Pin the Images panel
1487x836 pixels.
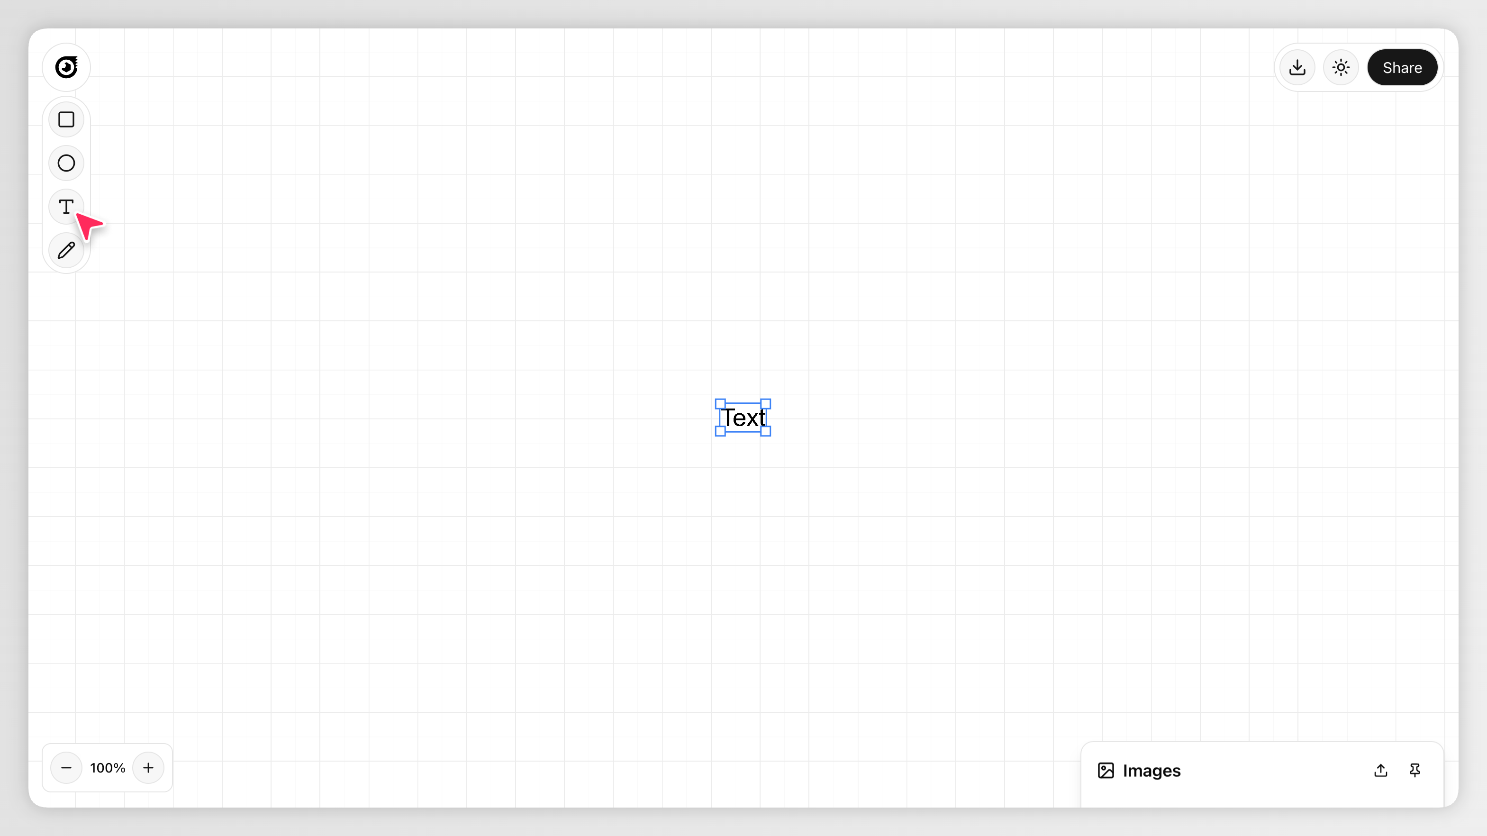pos(1414,770)
